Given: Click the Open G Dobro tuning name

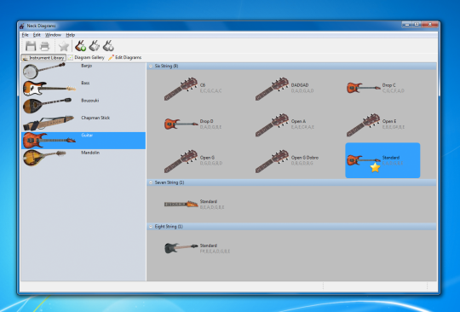Looking at the screenshot, I should click(305, 158).
